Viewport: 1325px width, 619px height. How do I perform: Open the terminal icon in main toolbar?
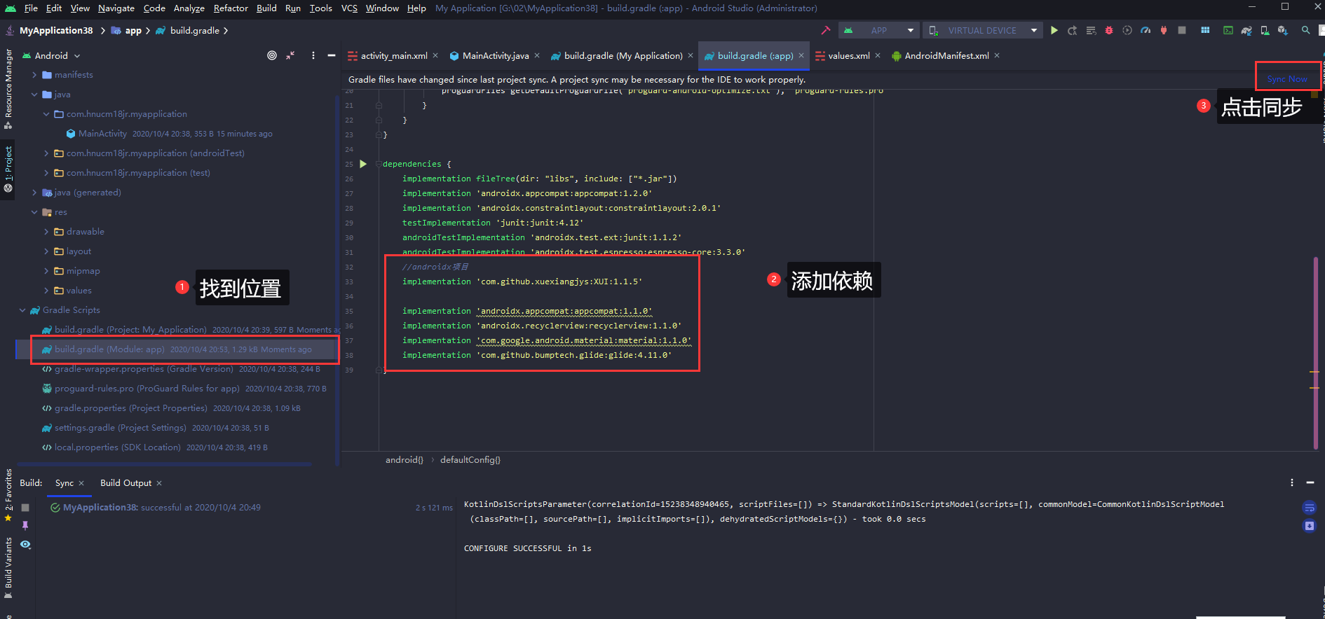click(1228, 30)
